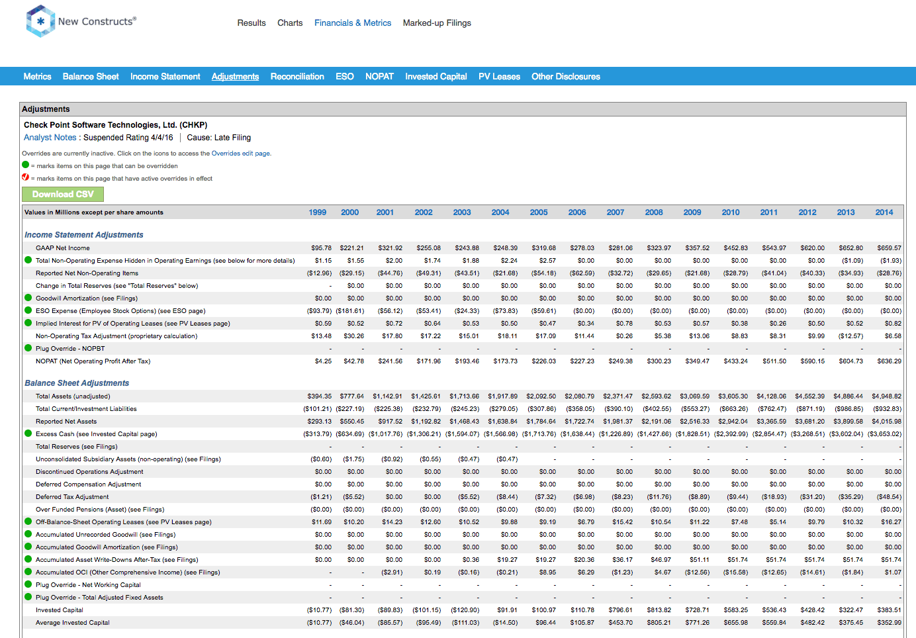Screen dimensions: 916x638
Task: Open the PV Leases tab
Action: (x=499, y=77)
